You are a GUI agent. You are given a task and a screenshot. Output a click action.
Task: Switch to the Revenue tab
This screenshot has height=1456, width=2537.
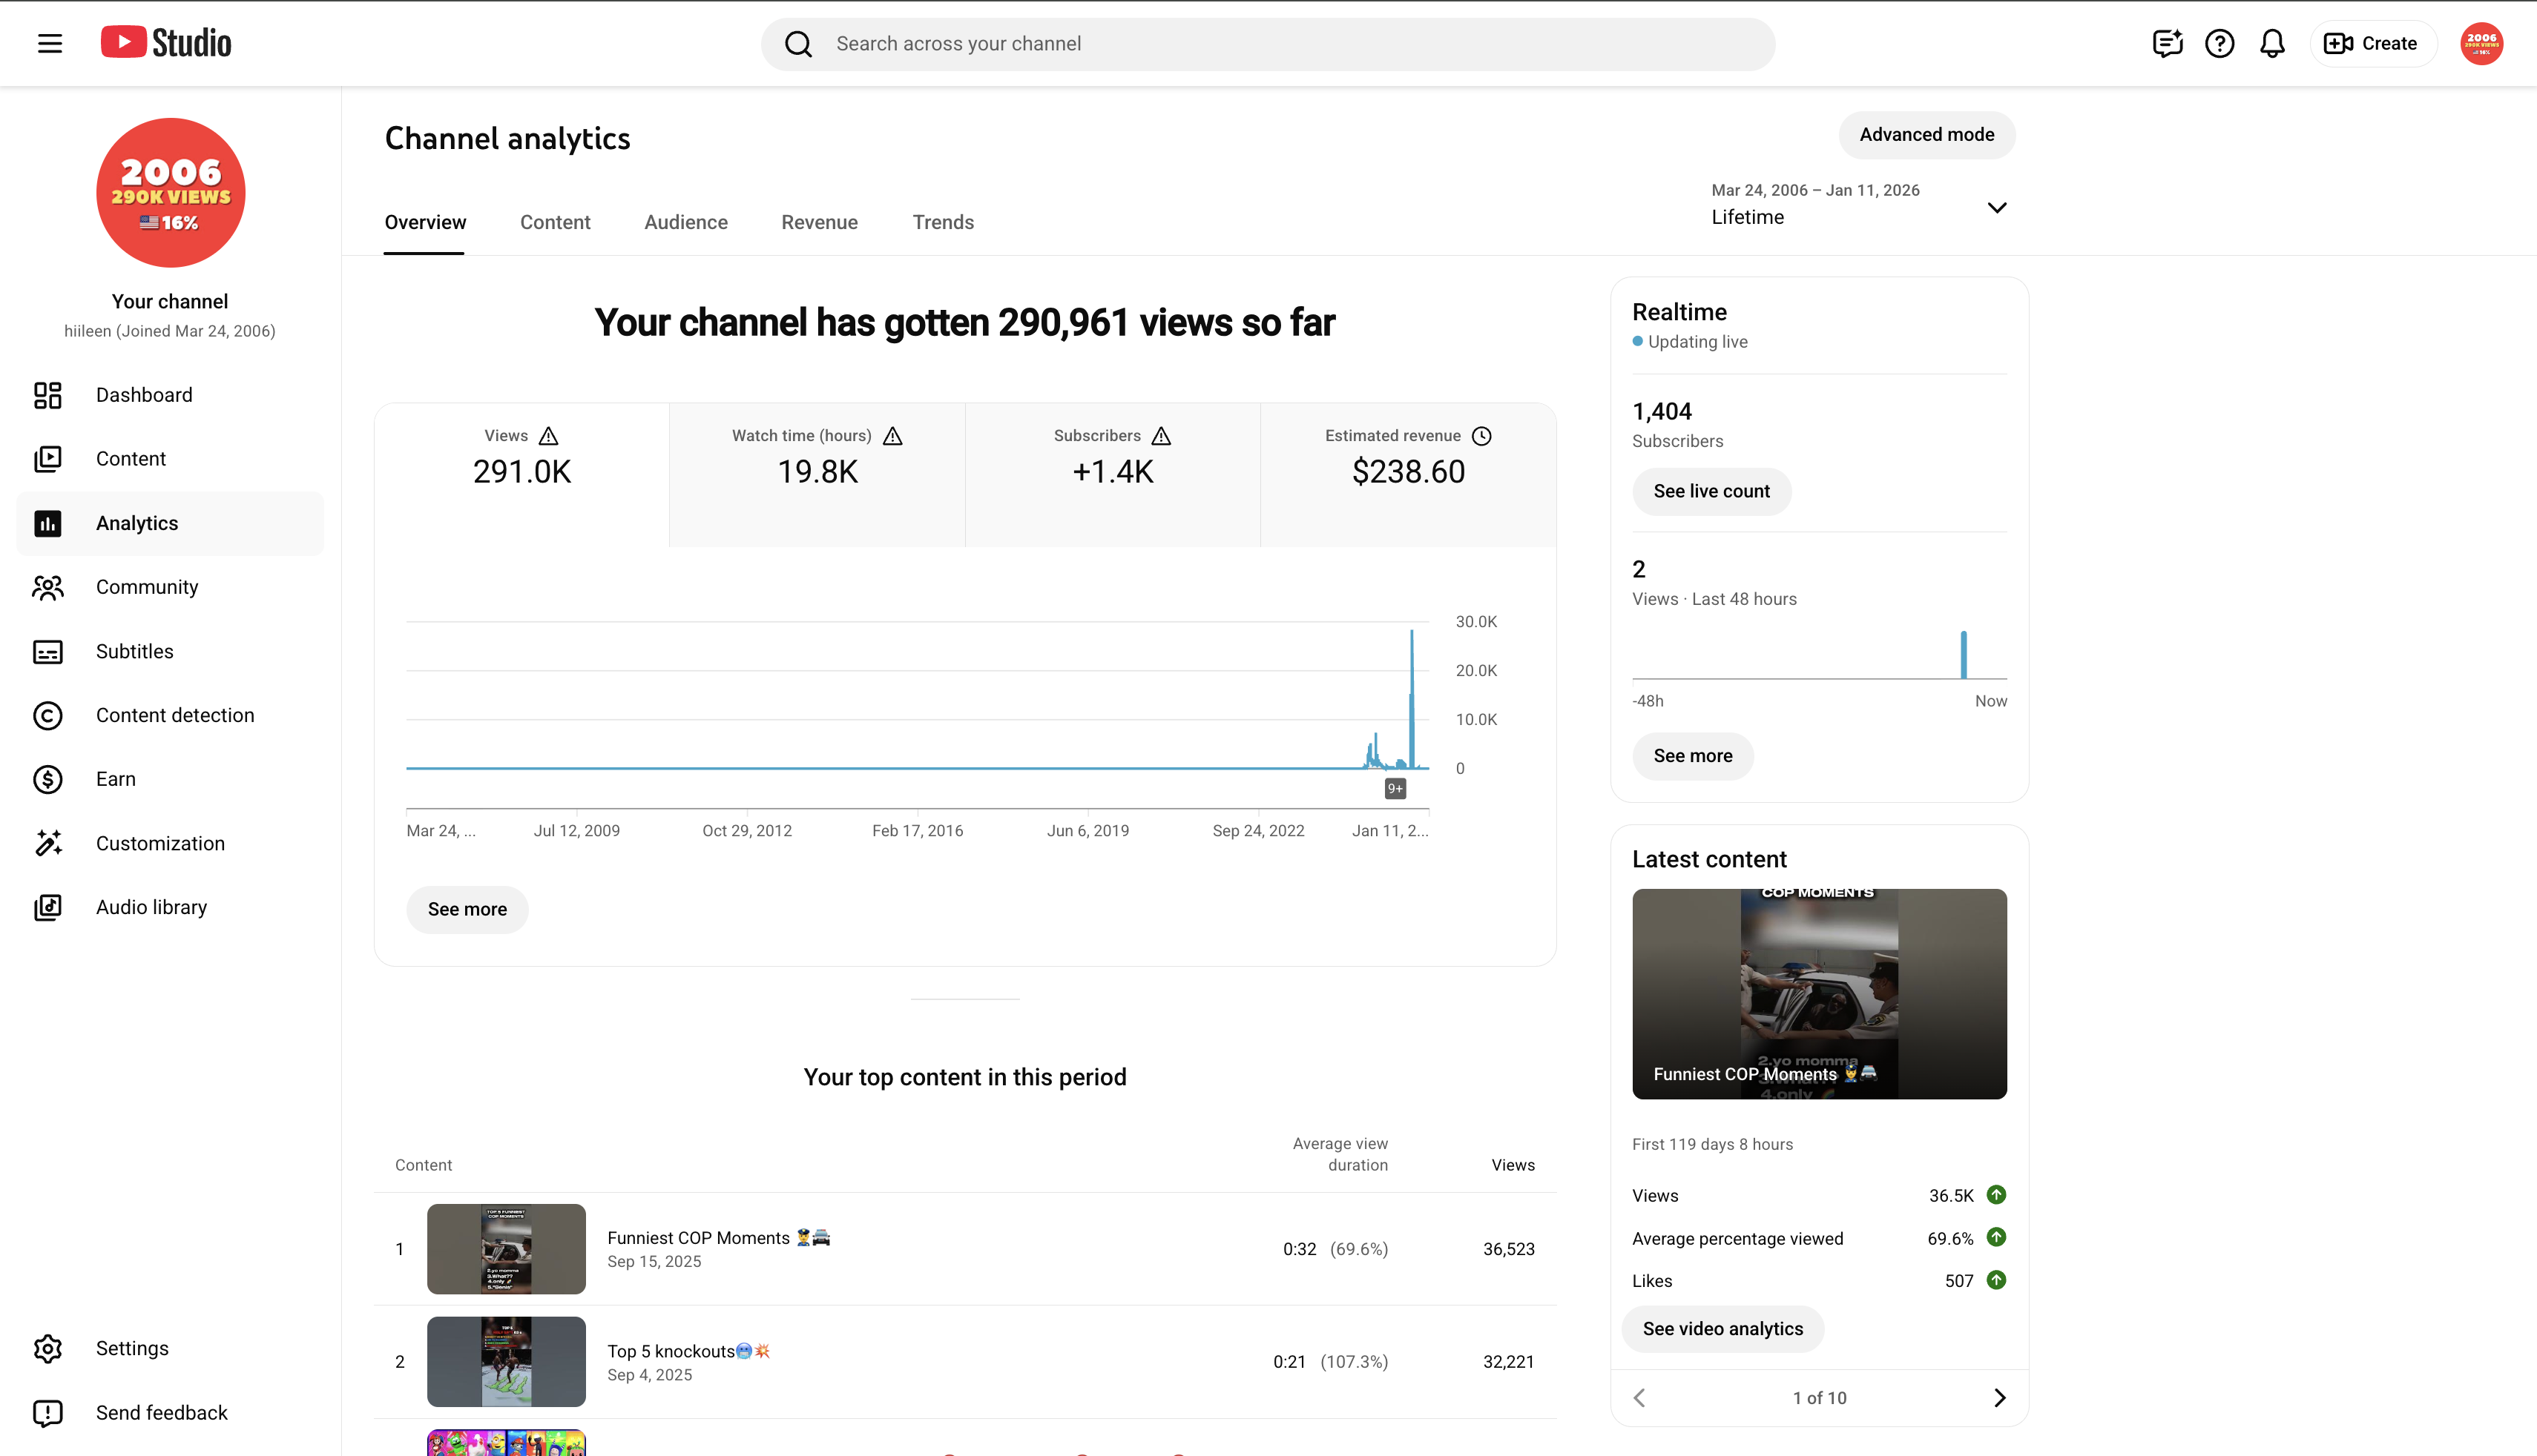tap(819, 222)
